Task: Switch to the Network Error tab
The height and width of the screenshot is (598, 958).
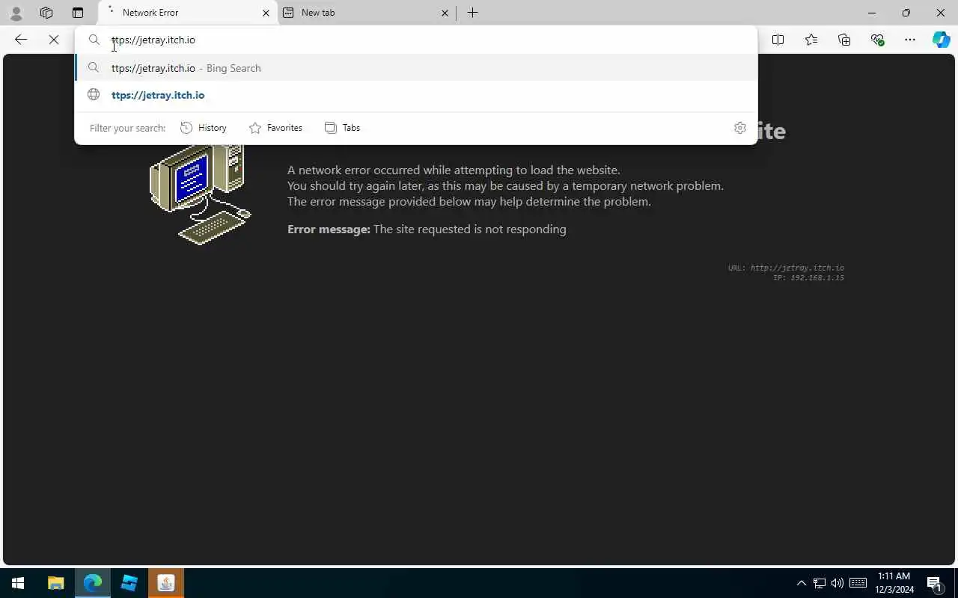Action: click(x=187, y=13)
